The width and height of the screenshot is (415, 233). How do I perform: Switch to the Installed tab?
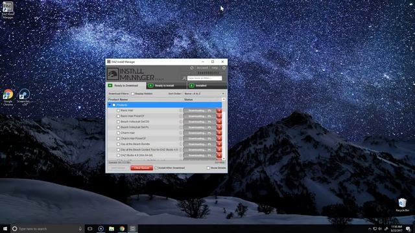coord(207,85)
